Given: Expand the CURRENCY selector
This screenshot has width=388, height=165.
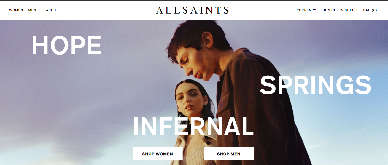Looking at the screenshot, I should click(306, 10).
